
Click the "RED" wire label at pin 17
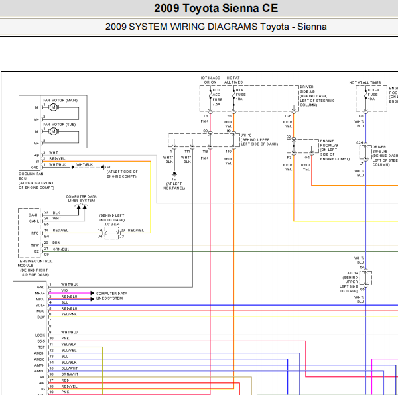[65, 380]
